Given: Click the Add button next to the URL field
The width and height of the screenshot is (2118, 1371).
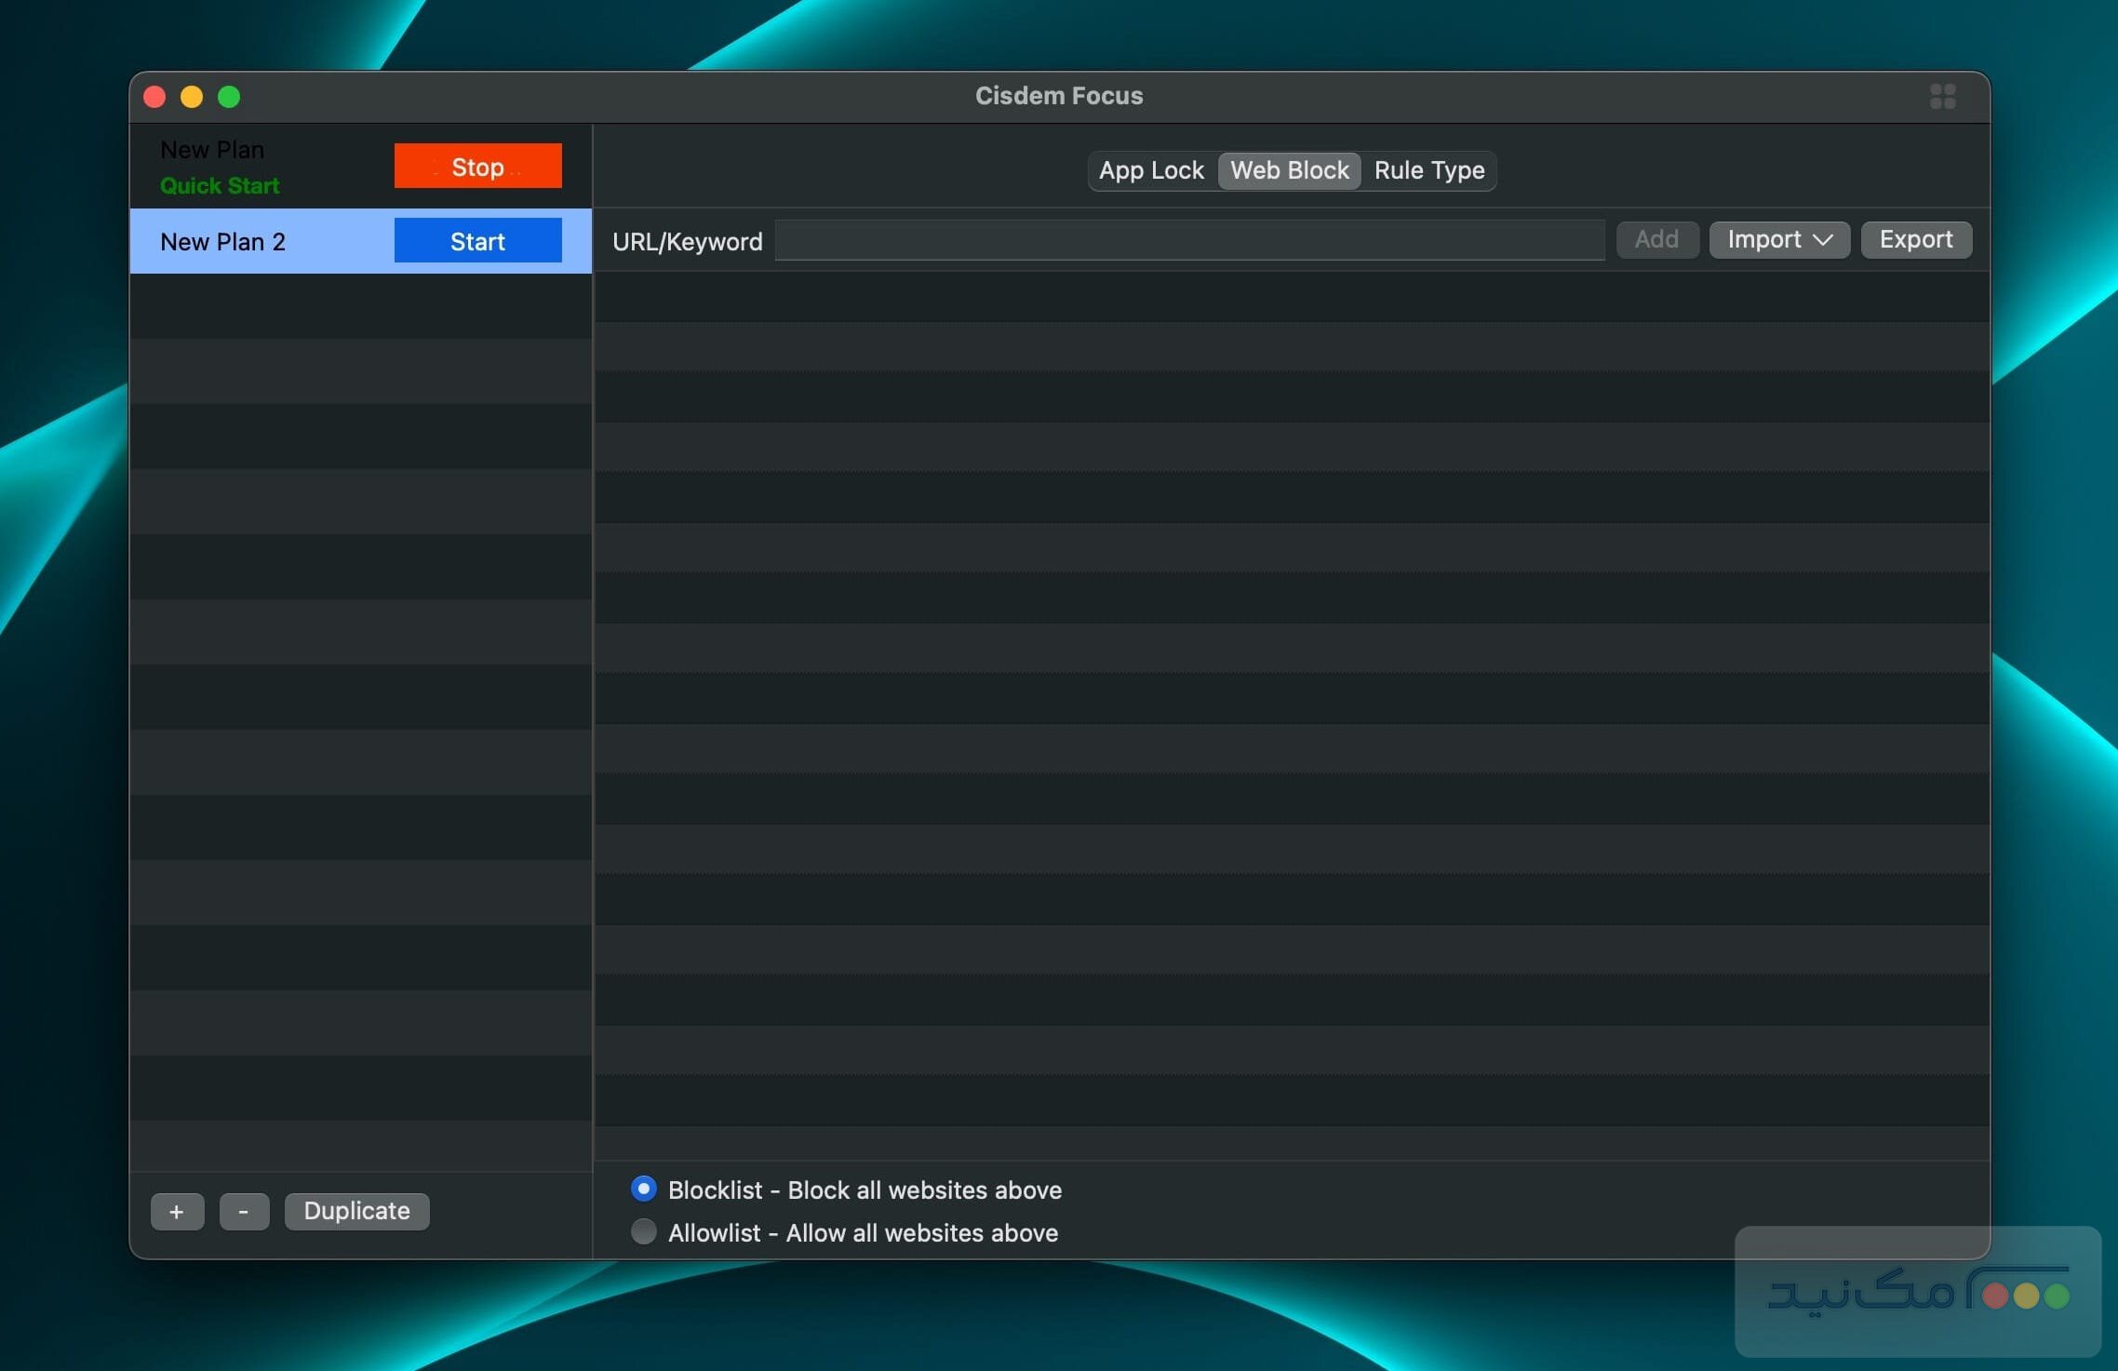Looking at the screenshot, I should coord(1657,239).
